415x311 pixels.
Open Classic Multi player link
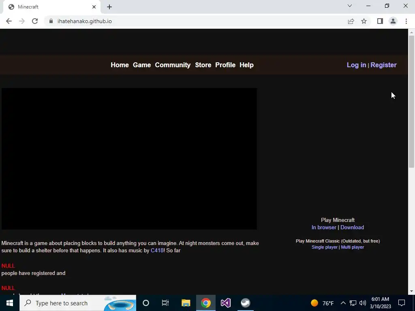(x=352, y=247)
